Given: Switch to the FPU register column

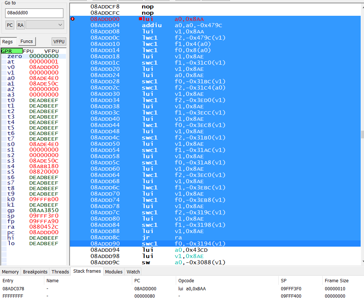Looking at the screenshot, I should point(28,51).
